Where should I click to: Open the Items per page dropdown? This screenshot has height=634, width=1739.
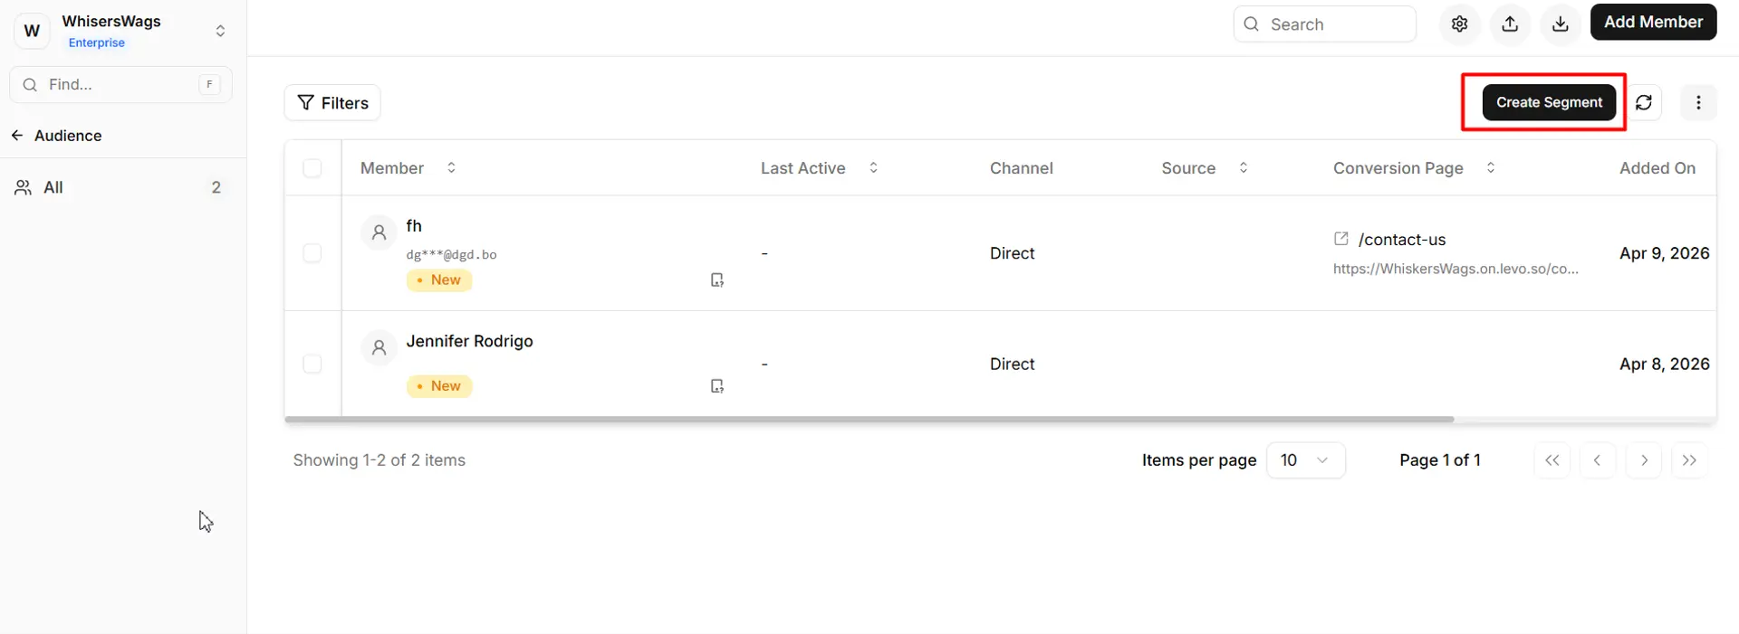1305,460
